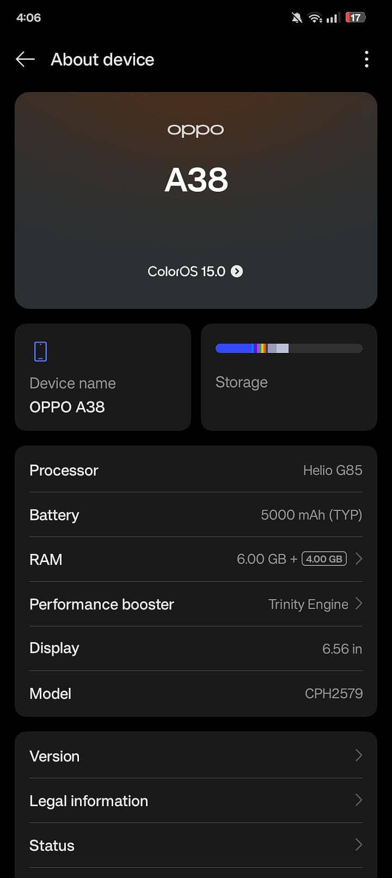Tap the cellular signal bars icon
This screenshot has height=878, width=392.
point(332,19)
